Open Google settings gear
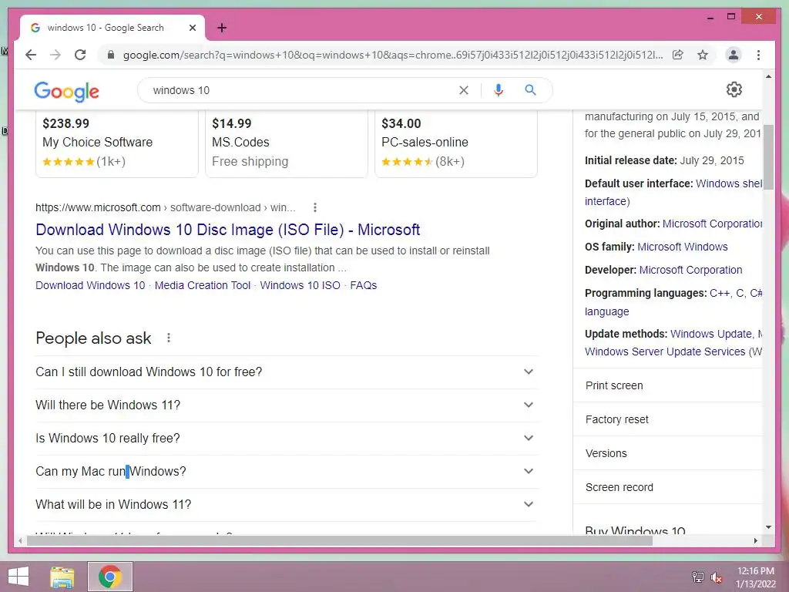Image resolution: width=789 pixels, height=592 pixels. pyautogui.click(x=734, y=89)
